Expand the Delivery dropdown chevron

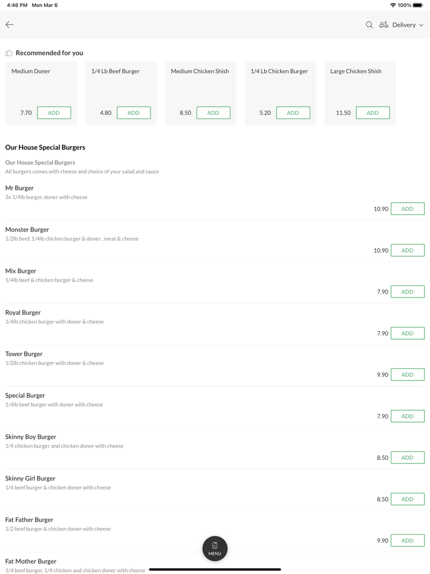421,25
